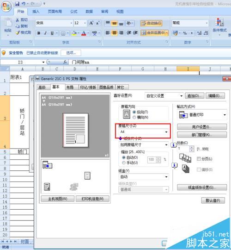
Task: Apply cell borders icon
Action: 63,33
